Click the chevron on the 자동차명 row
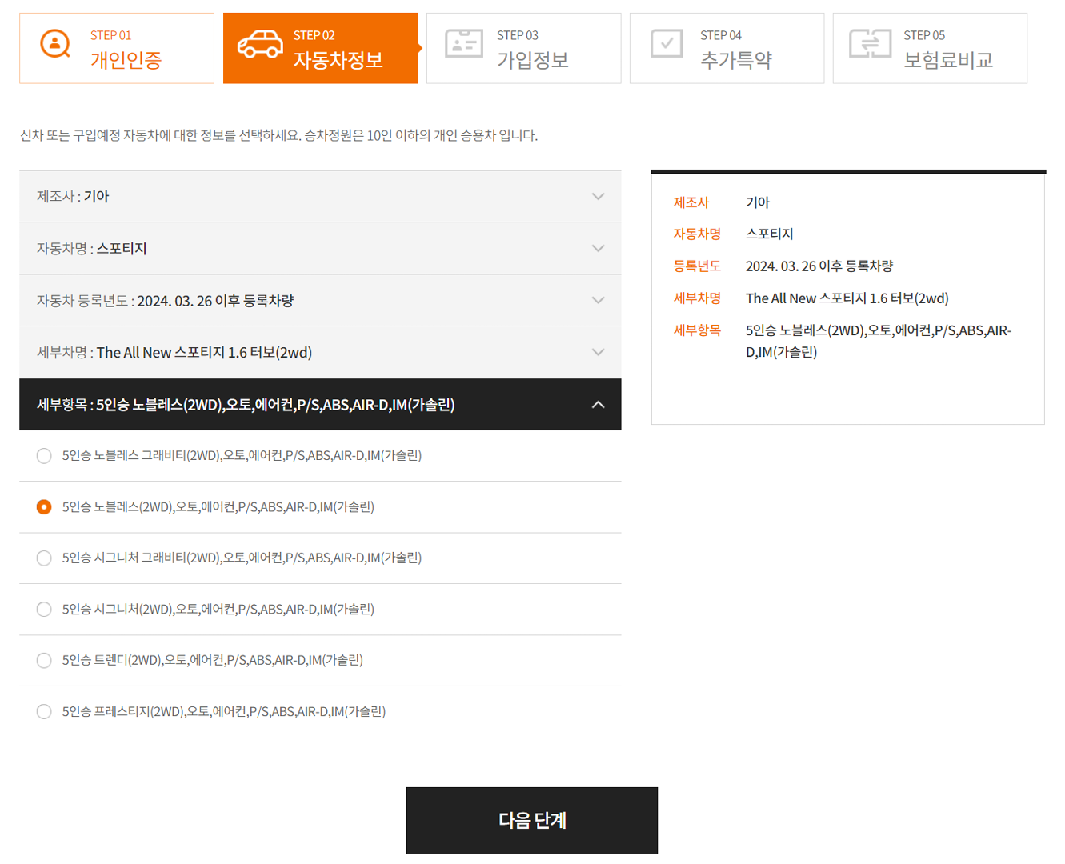1065x864 pixels. click(598, 248)
